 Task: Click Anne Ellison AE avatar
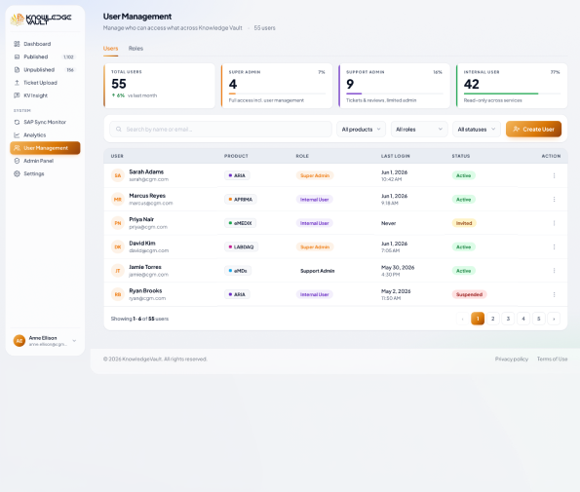pos(19,341)
